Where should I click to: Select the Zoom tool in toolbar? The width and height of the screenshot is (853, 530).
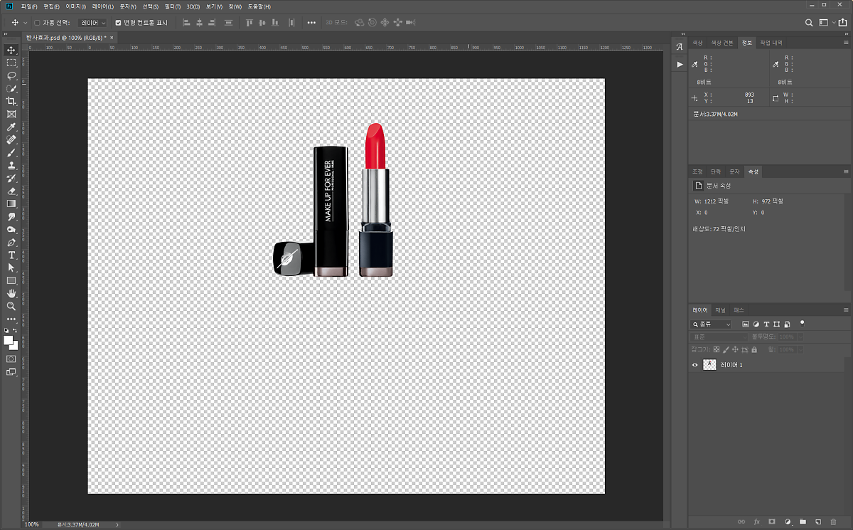pos(11,306)
